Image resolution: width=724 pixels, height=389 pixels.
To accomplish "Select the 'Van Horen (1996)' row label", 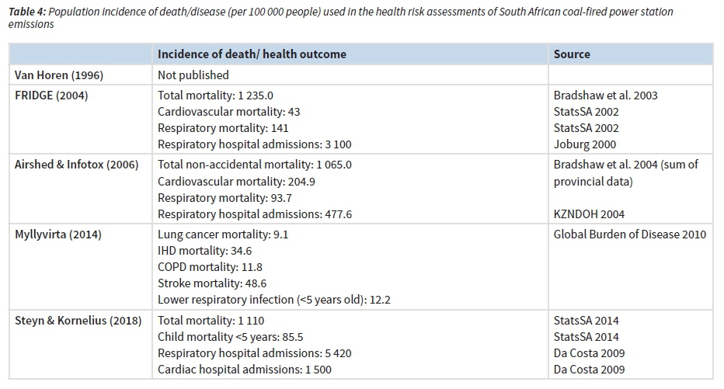I will coord(59,75).
